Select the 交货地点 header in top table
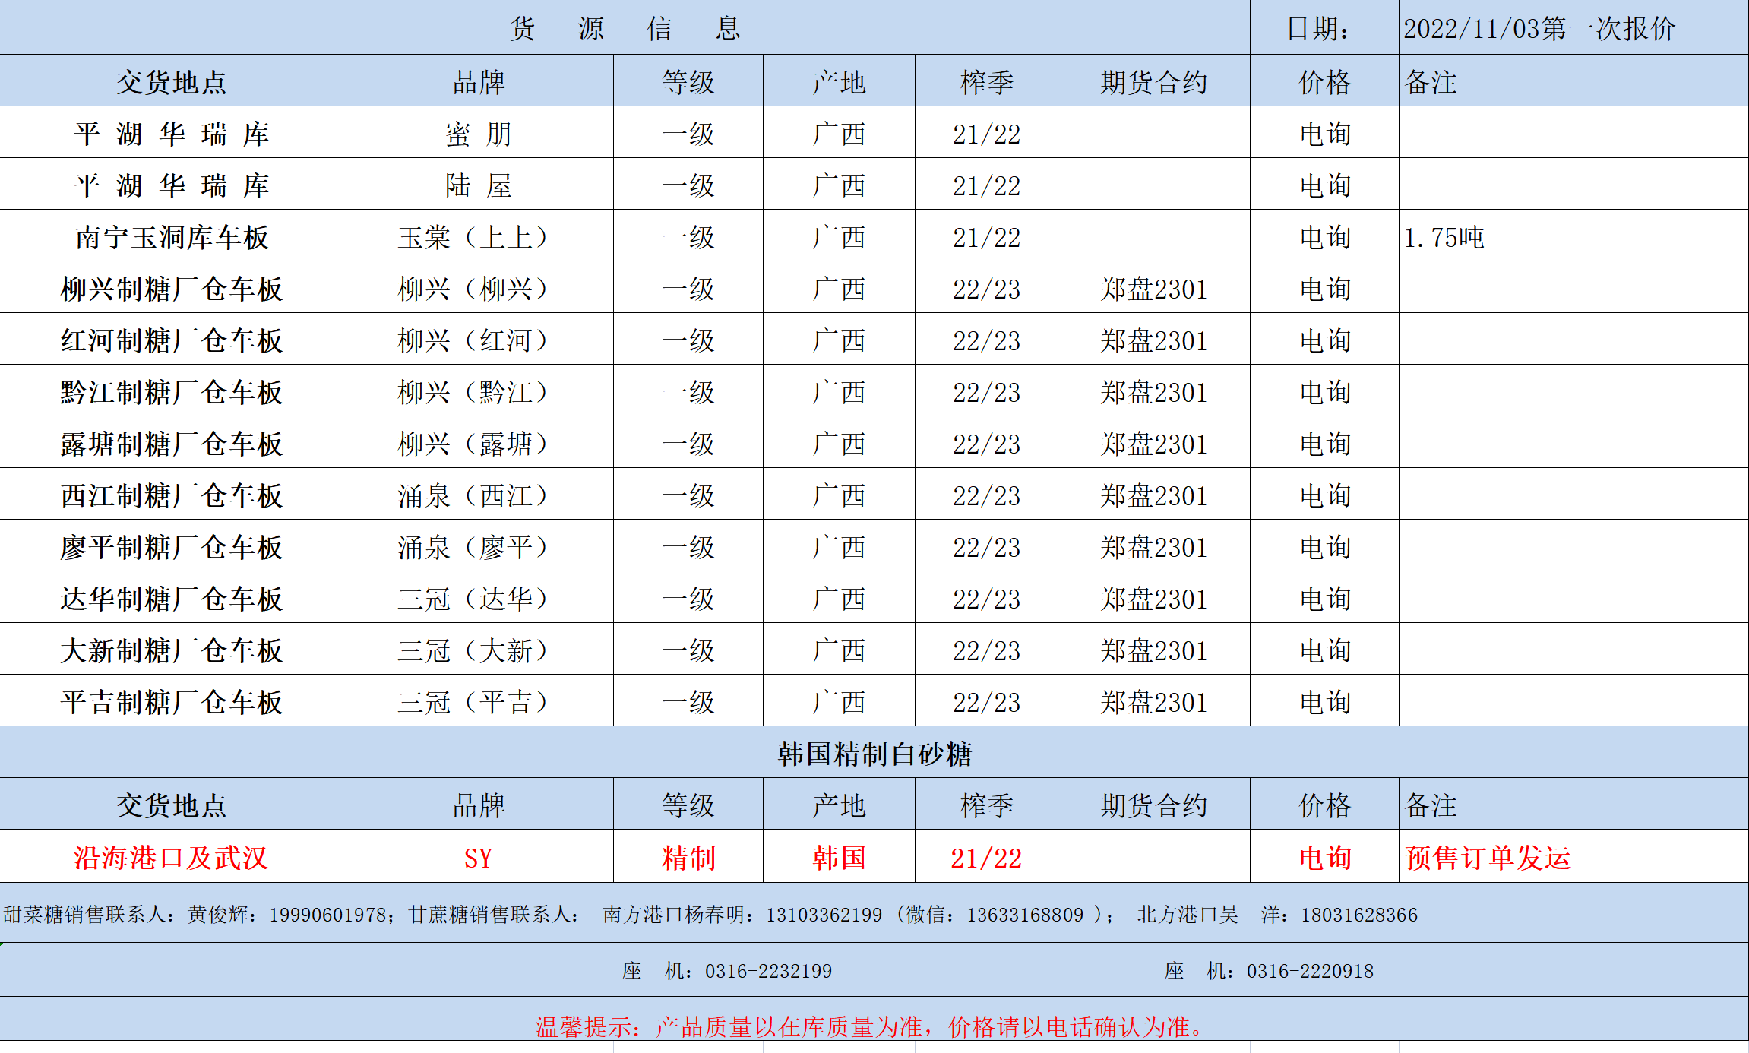The width and height of the screenshot is (1749, 1053). pyautogui.click(x=171, y=82)
